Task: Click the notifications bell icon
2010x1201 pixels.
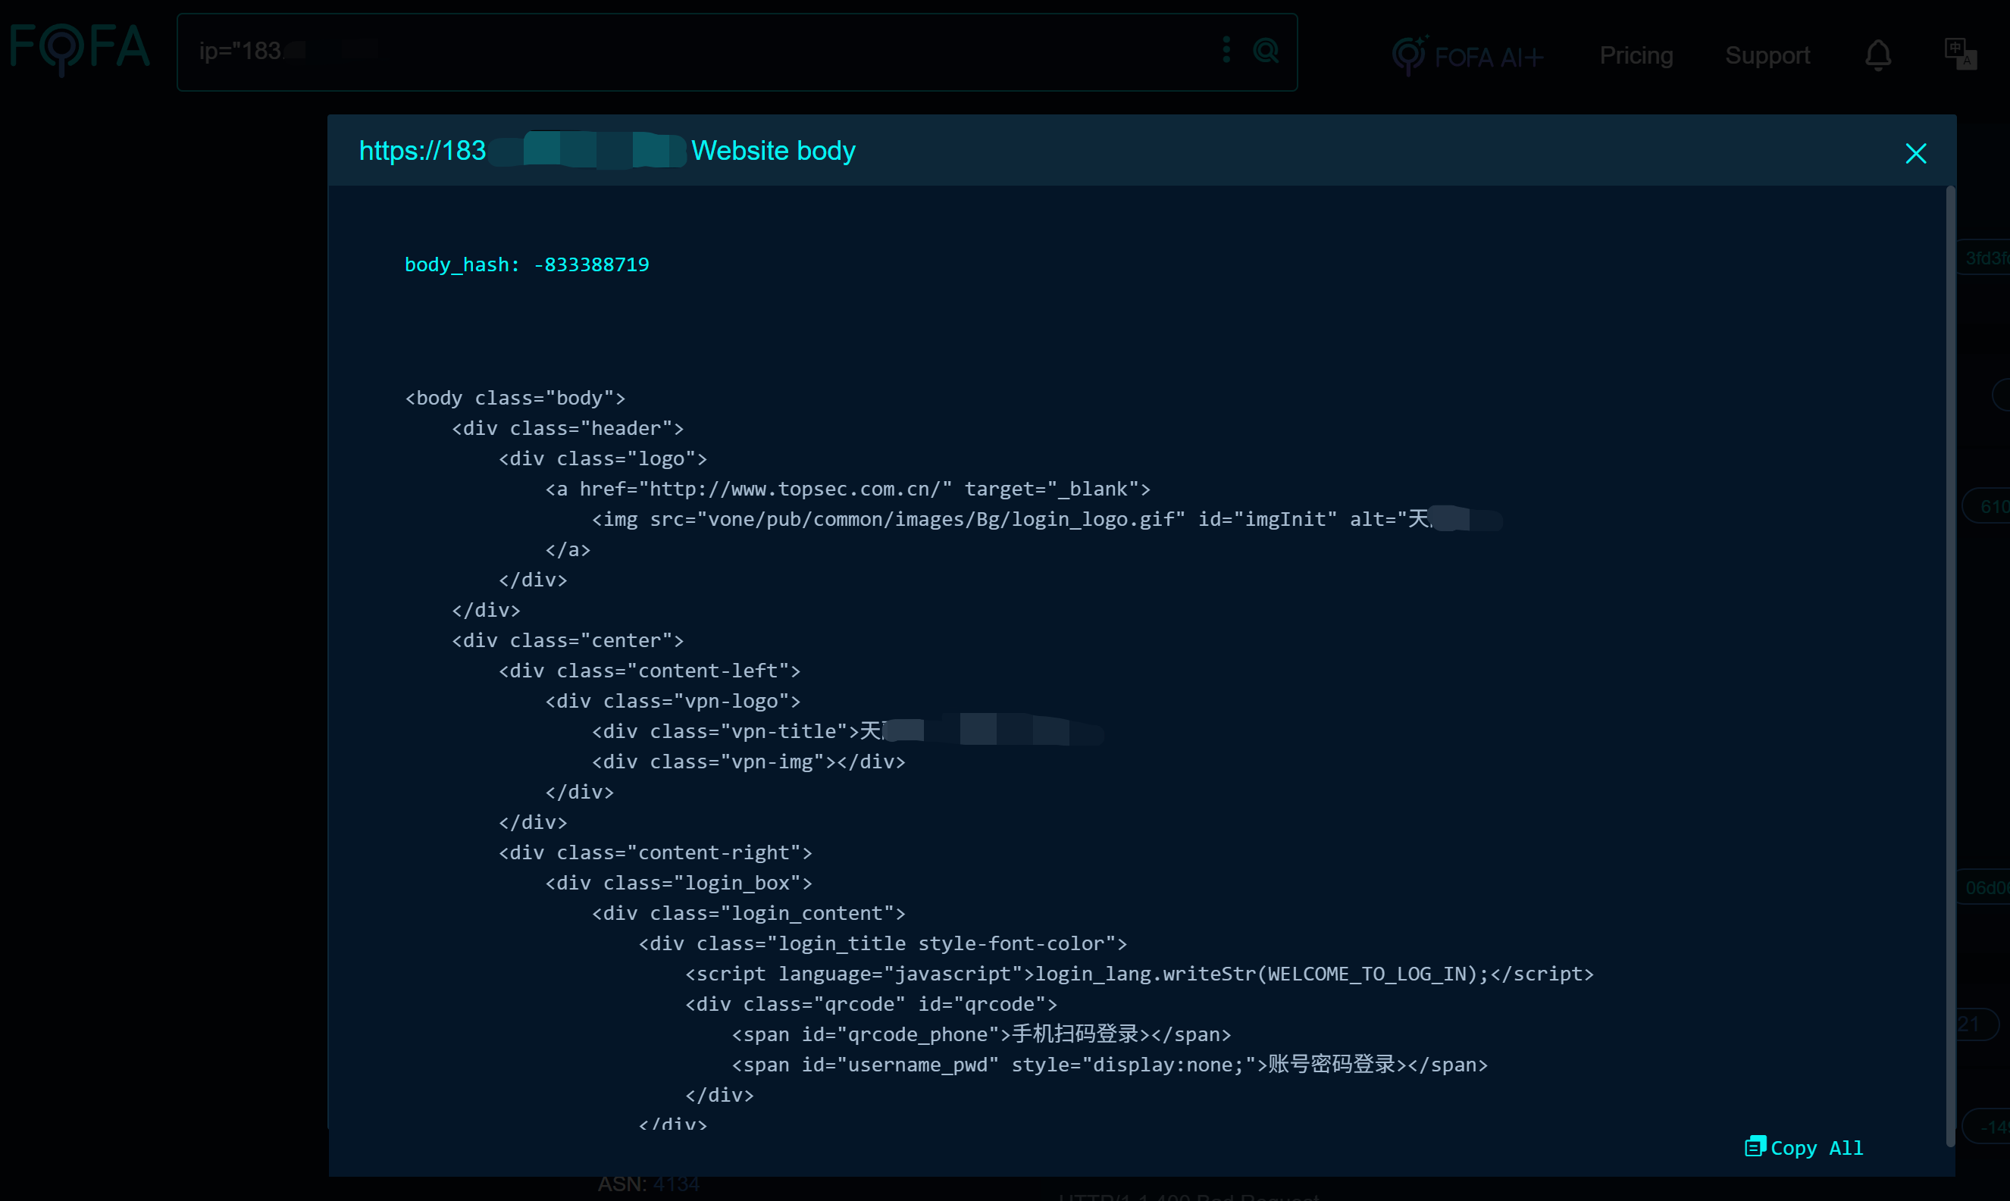Action: coord(1878,55)
